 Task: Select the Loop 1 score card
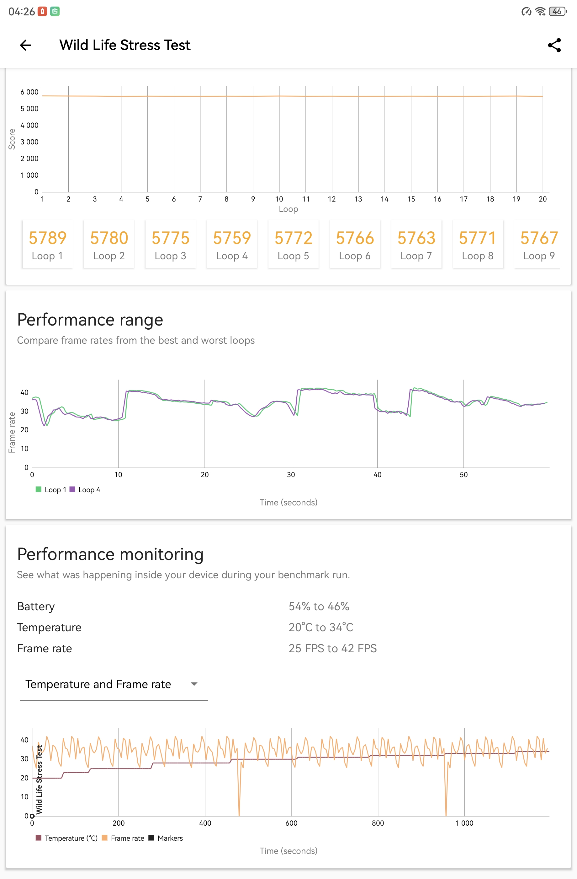48,244
